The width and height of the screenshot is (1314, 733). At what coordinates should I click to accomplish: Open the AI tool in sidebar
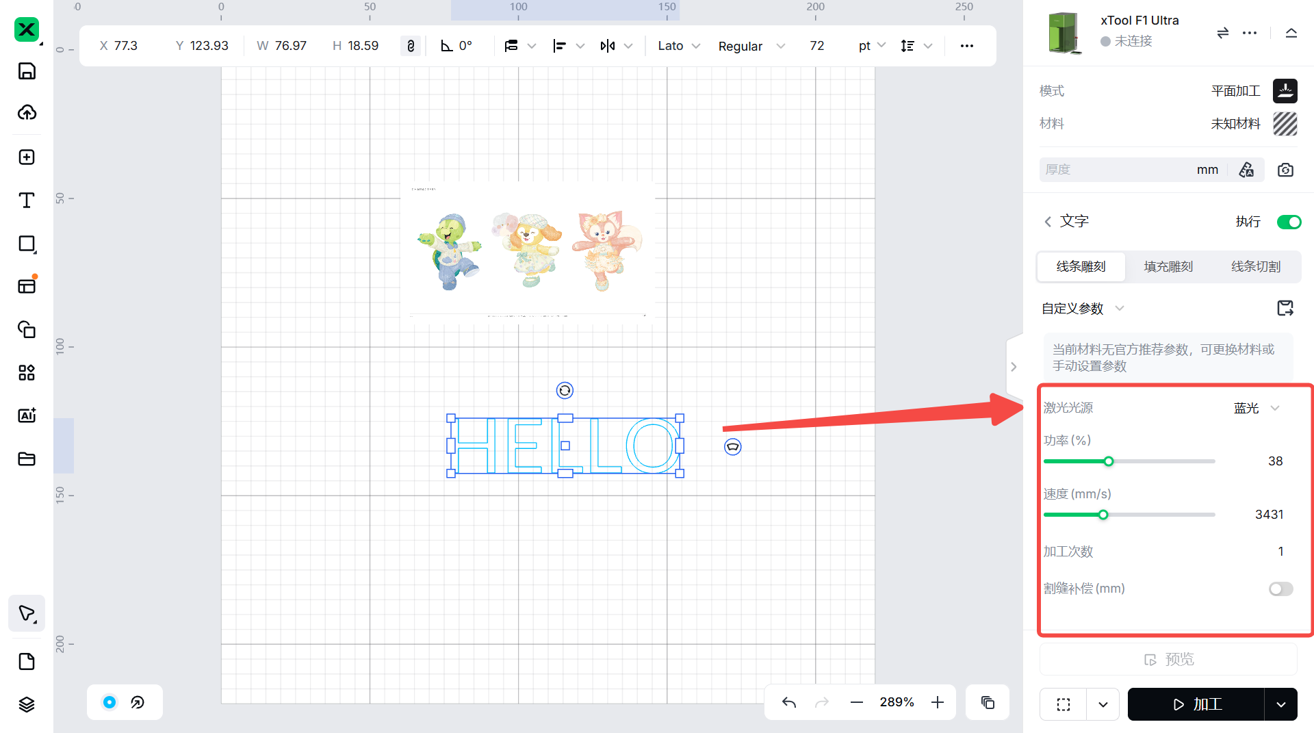pyautogui.click(x=27, y=415)
